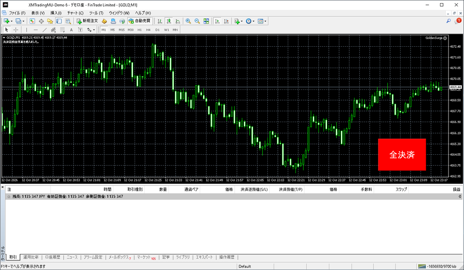Image resolution: width=464 pixels, height=270 pixels.
Task: Select the text label 'T' tool
Action: (x=80, y=29)
